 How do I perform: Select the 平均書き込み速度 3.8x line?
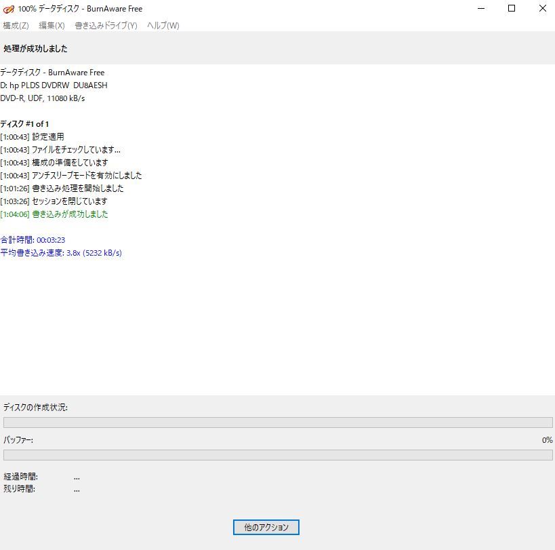tap(61, 252)
